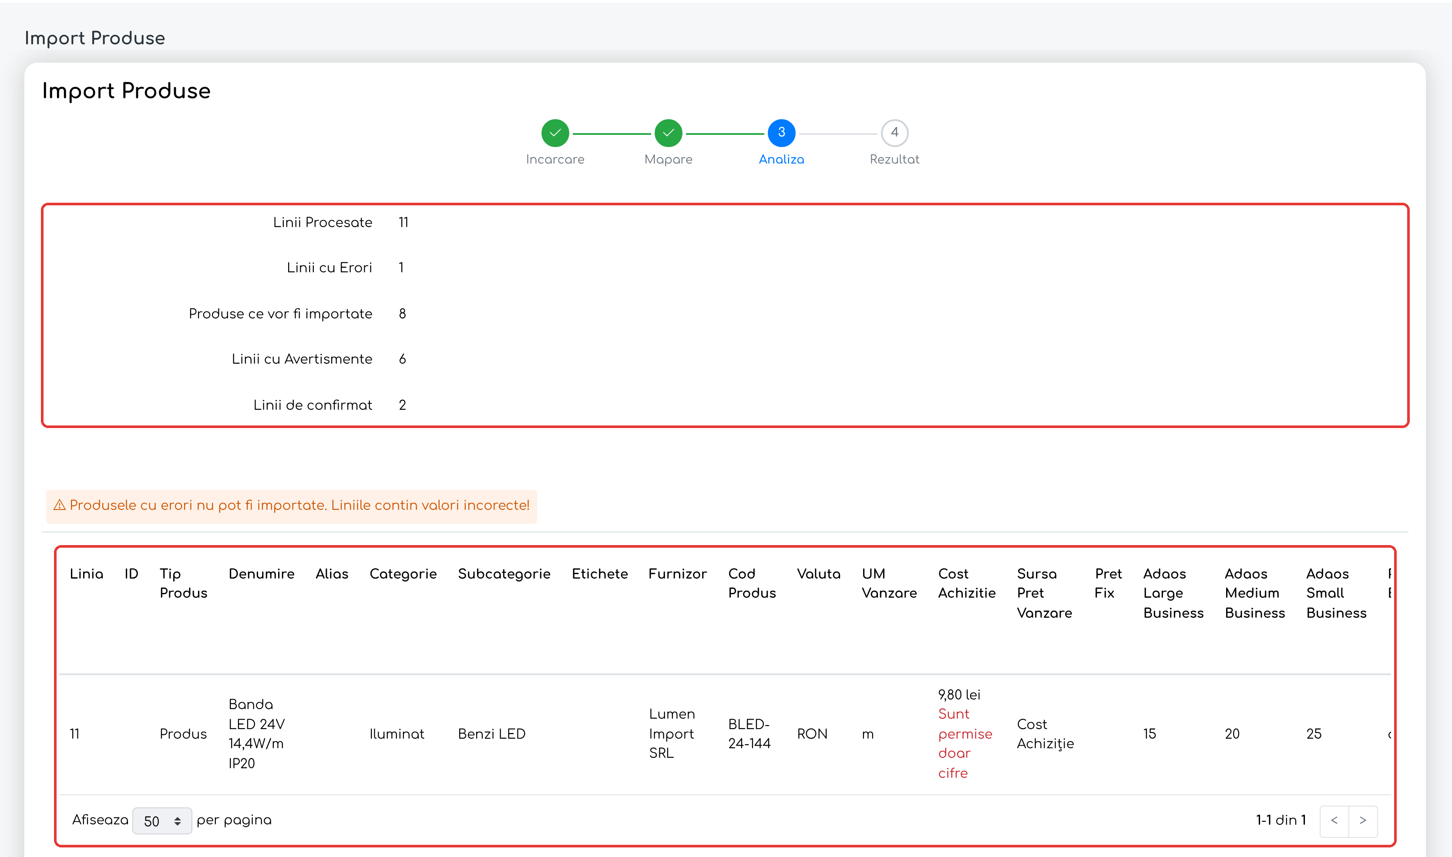1452x857 pixels.
Task: Click the Categorie column header
Action: pyautogui.click(x=403, y=574)
